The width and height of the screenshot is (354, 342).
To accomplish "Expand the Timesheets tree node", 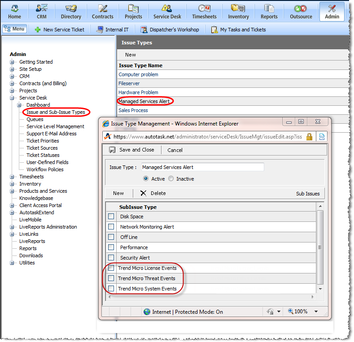I will click(12, 177).
